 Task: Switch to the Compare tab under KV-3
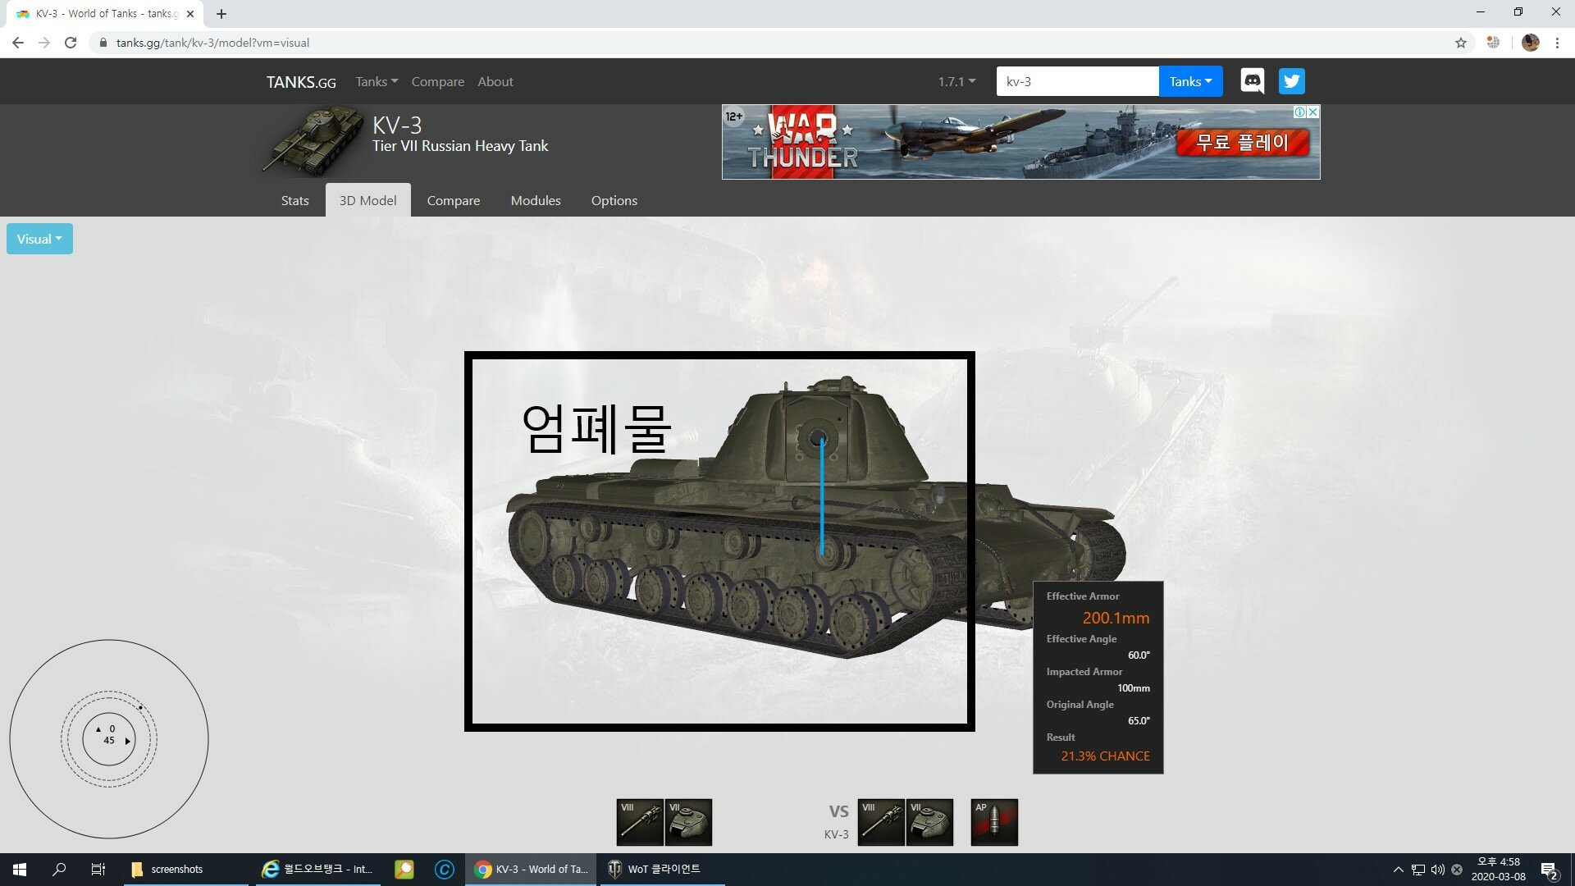[453, 200]
